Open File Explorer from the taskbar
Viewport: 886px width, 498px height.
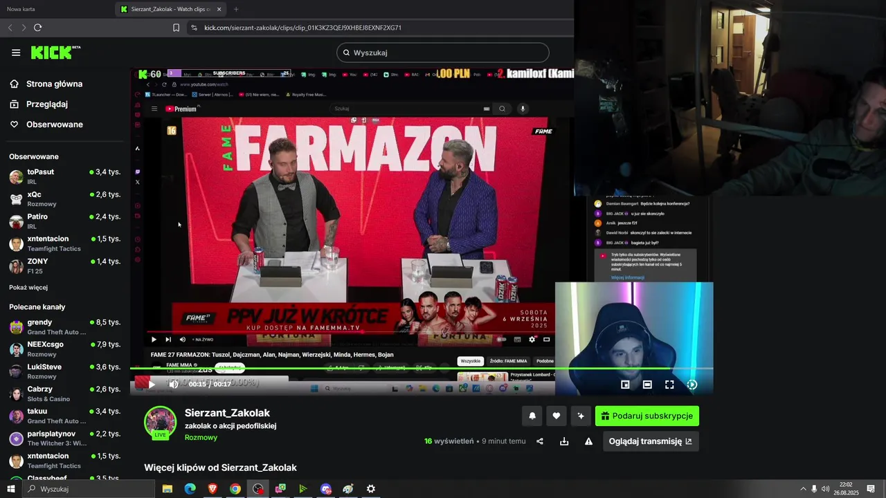pos(168,489)
